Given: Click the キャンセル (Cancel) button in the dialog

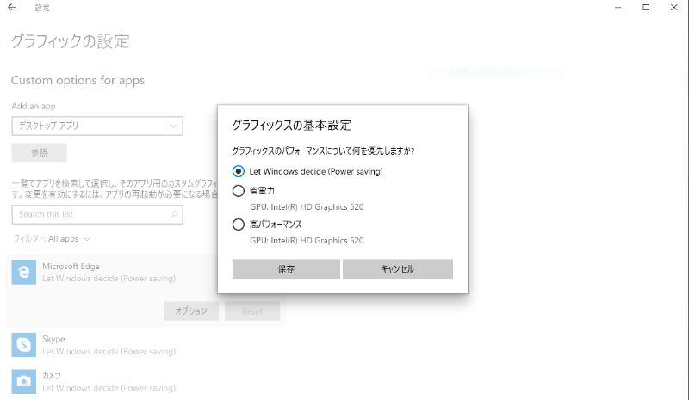Looking at the screenshot, I should tap(398, 268).
